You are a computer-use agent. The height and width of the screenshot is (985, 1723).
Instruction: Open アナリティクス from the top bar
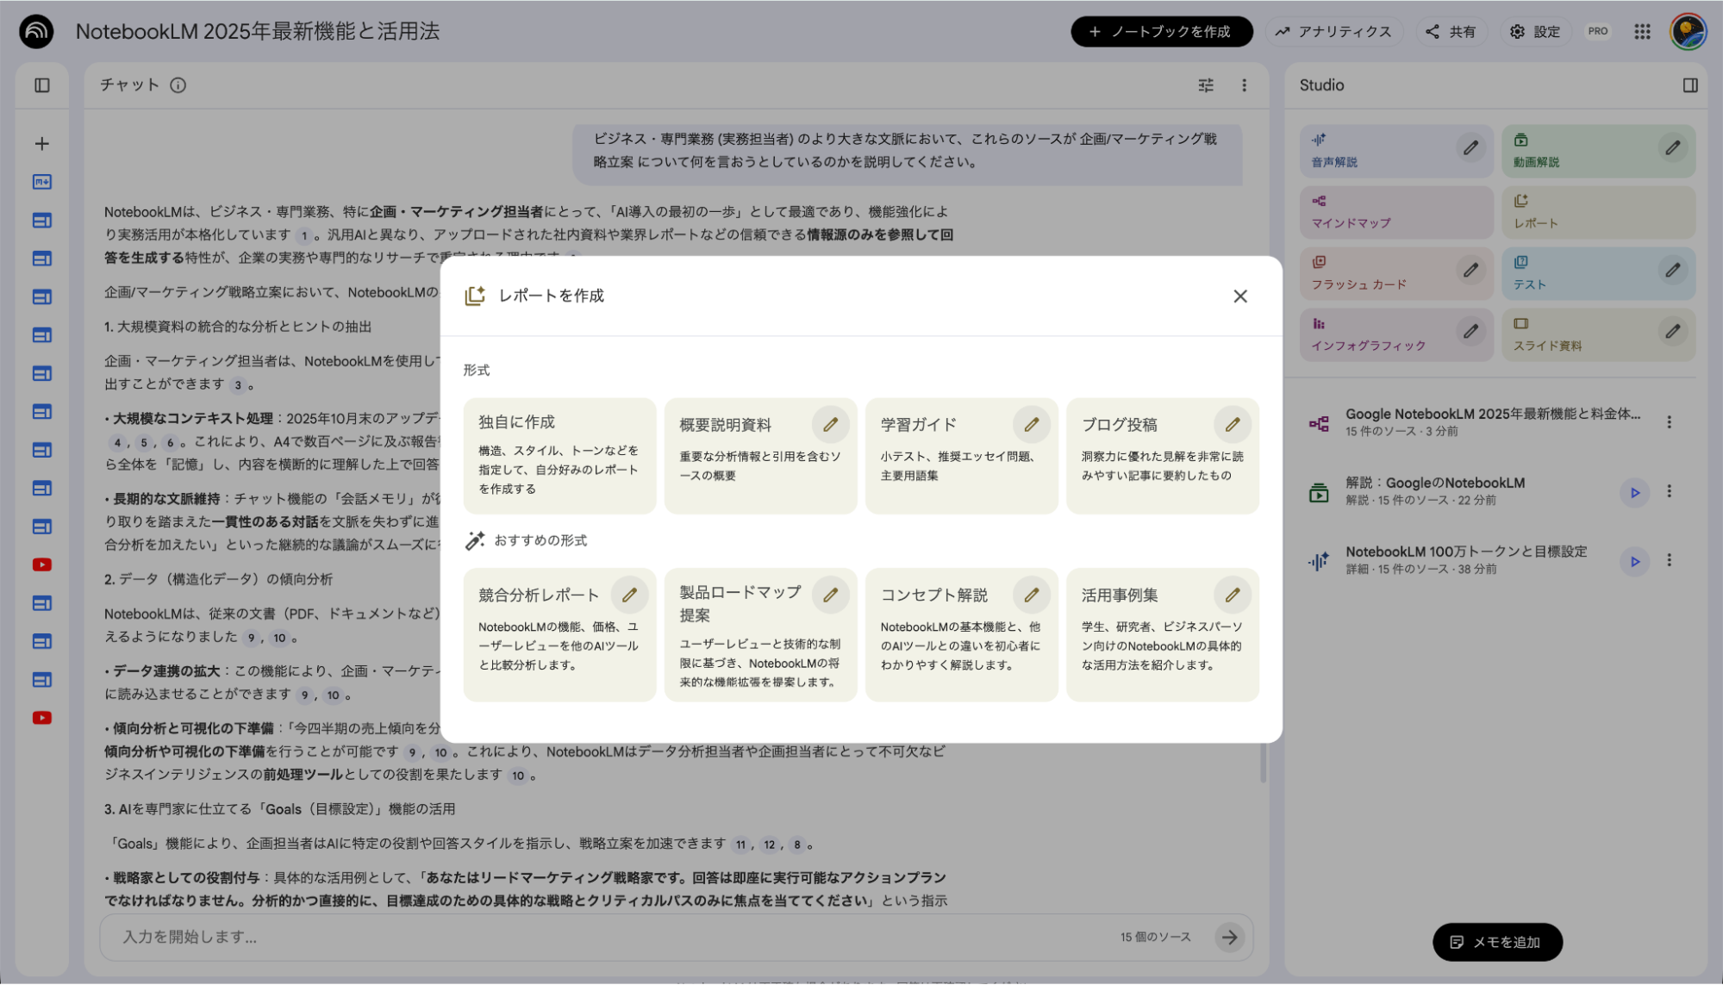click(1333, 31)
